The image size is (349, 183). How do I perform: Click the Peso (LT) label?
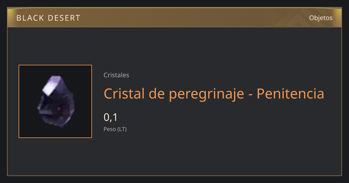(x=115, y=129)
